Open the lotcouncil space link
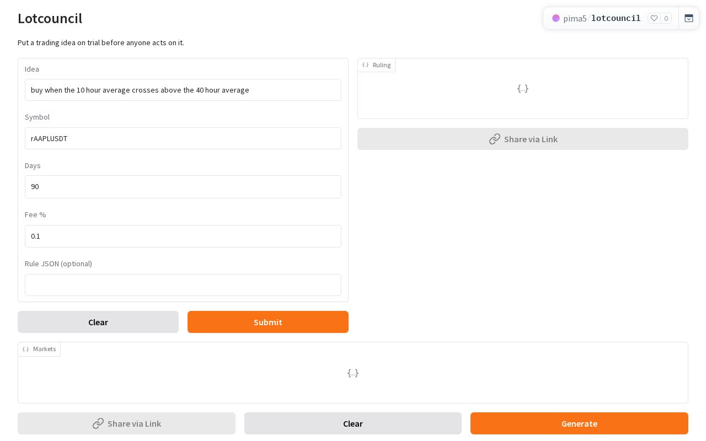The height and width of the screenshot is (441, 706). tap(616, 18)
